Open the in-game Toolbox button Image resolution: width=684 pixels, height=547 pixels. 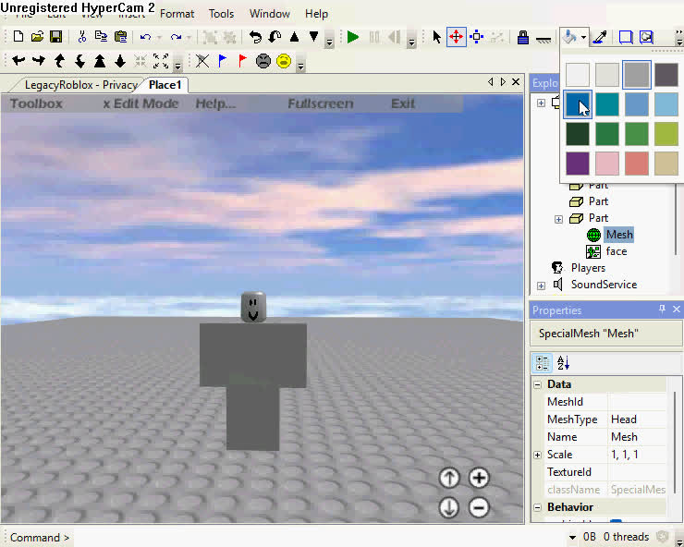pos(36,103)
